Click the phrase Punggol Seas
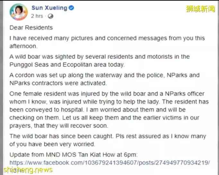 coord(29,65)
